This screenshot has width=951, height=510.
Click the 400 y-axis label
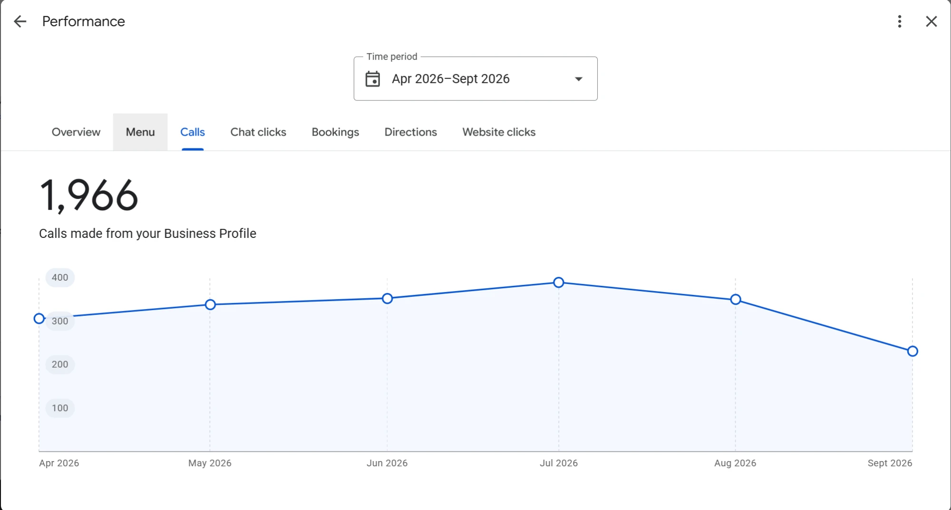(60, 277)
